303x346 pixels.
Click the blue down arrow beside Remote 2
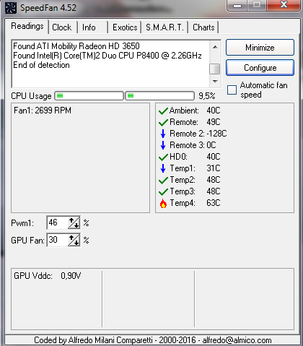pyautogui.click(x=163, y=134)
